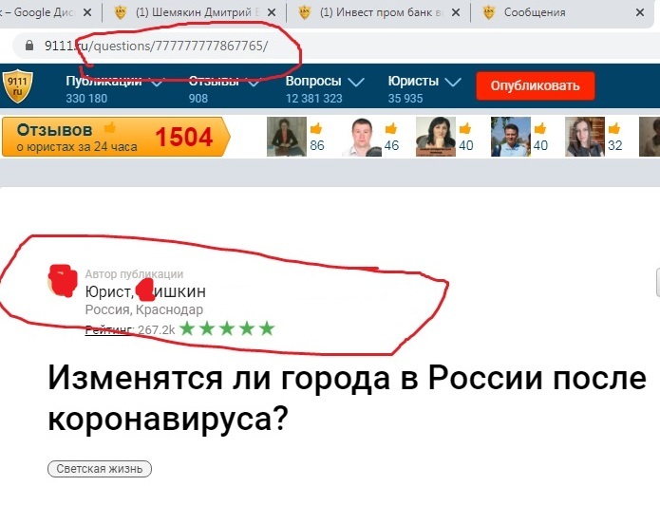
Task: Switch to the Сообщения browser tab
Action: [x=535, y=12]
